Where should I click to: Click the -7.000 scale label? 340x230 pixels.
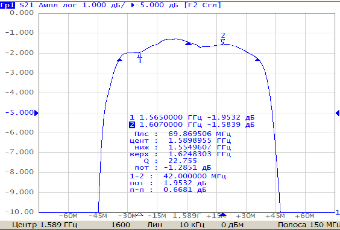tap(20, 152)
